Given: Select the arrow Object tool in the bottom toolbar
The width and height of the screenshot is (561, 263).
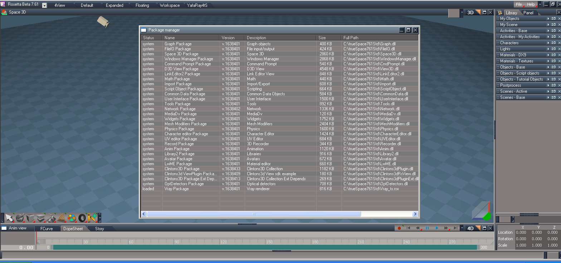Looking at the screenshot, I should pos(10,218).
